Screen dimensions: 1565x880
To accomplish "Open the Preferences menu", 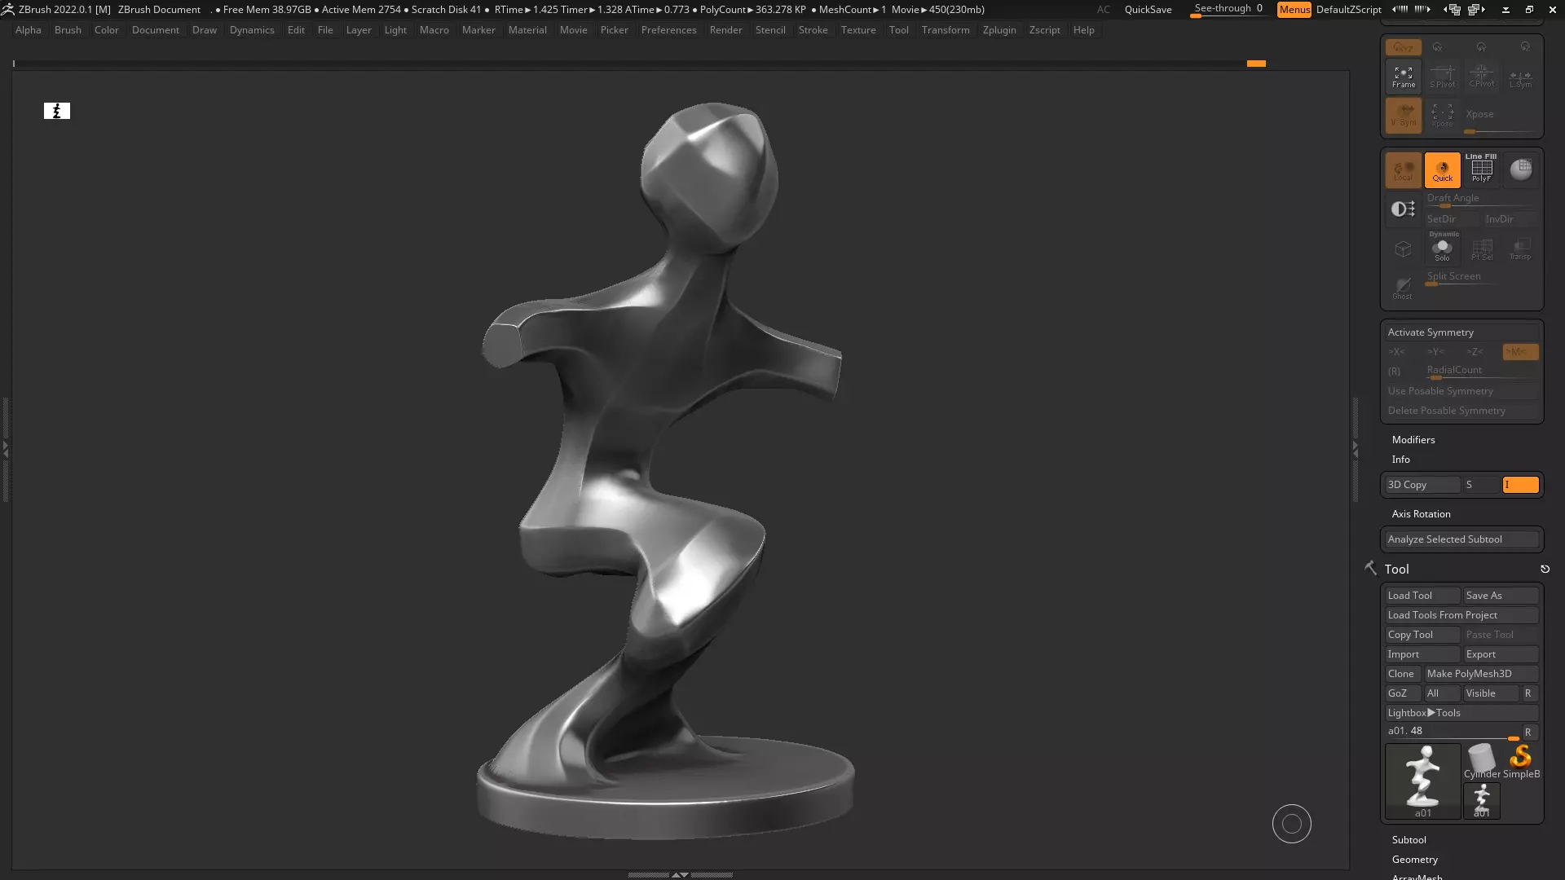I will point(668,30).
